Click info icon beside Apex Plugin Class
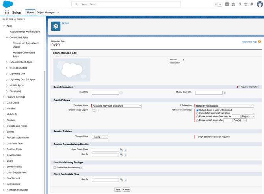The image size is (264, 194). pyautogui.click(x=125, y=150)
